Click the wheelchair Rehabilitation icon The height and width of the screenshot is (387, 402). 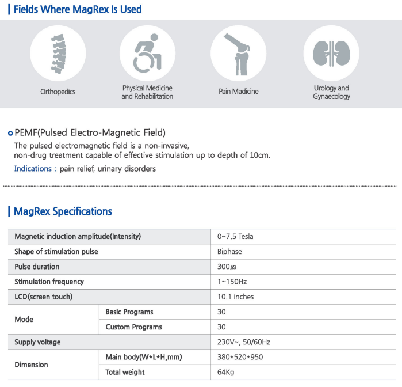coord(147,54)
